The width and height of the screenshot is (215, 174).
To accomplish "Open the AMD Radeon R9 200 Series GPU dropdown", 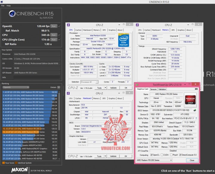I will (154, 160).
